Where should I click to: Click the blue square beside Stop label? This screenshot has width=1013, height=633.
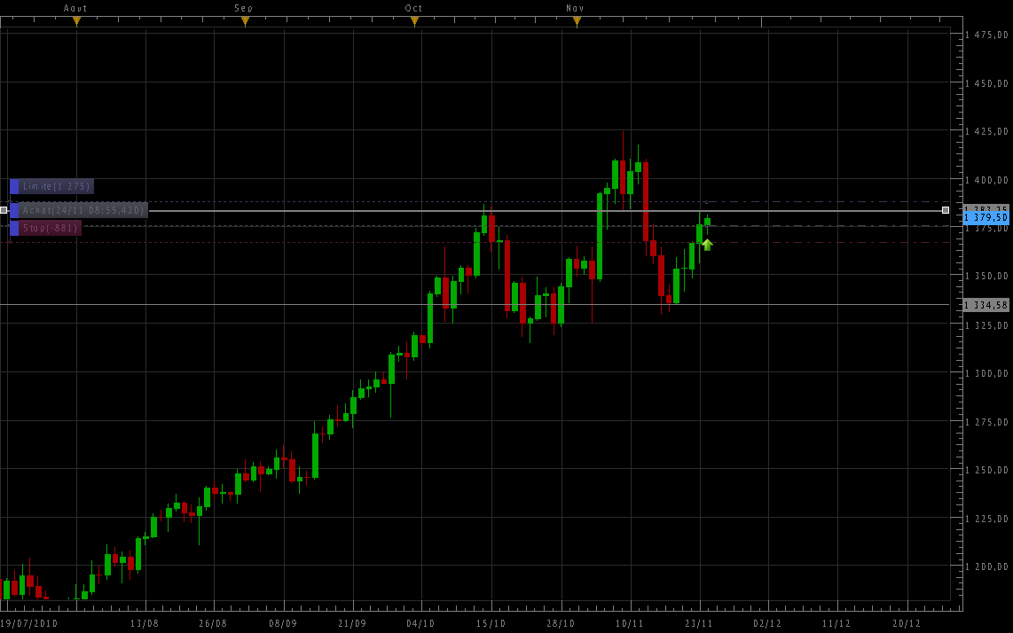[x=14, y=228]
